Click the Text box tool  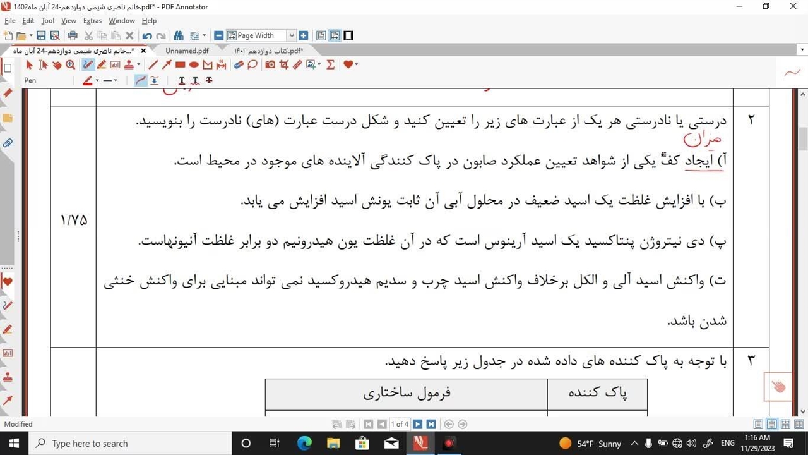click(116, 64)
